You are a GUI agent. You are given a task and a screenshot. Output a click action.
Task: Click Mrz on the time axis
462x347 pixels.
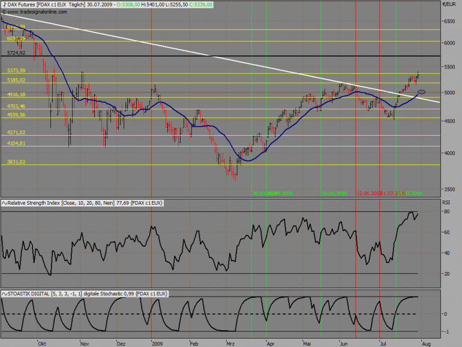click(x=230, y=344)
